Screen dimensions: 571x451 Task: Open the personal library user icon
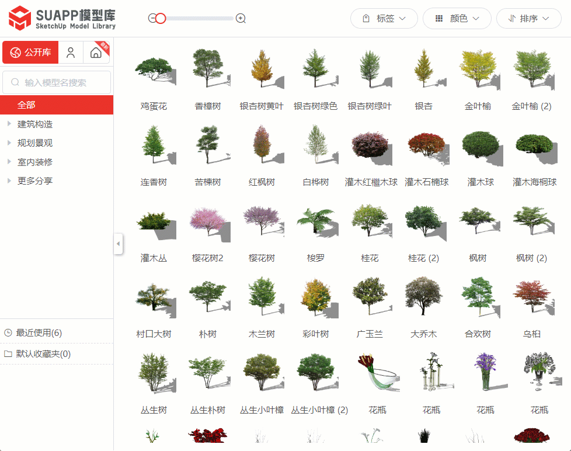tap(71, 53)
